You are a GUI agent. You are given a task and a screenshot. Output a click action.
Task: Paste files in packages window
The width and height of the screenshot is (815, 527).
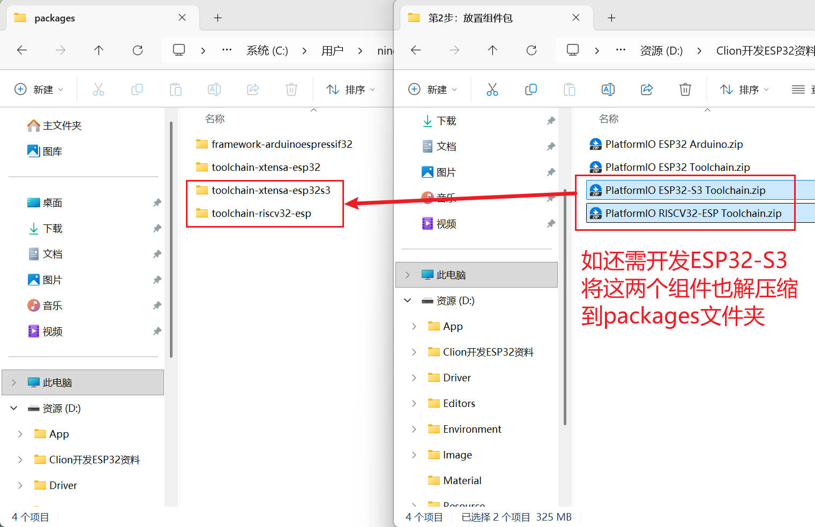(x=176, y=89)
